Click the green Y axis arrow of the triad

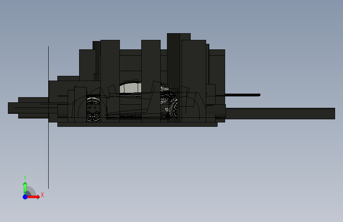(25, 188)
